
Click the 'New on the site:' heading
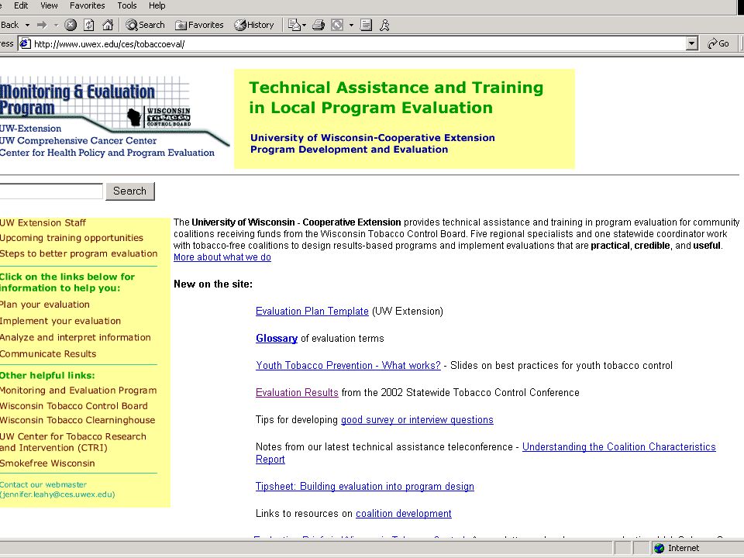click(213, 284)
